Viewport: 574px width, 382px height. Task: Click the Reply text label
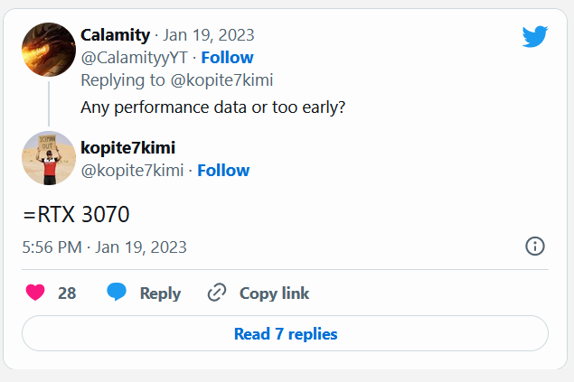pyautogui.click(x=160, y=293)
